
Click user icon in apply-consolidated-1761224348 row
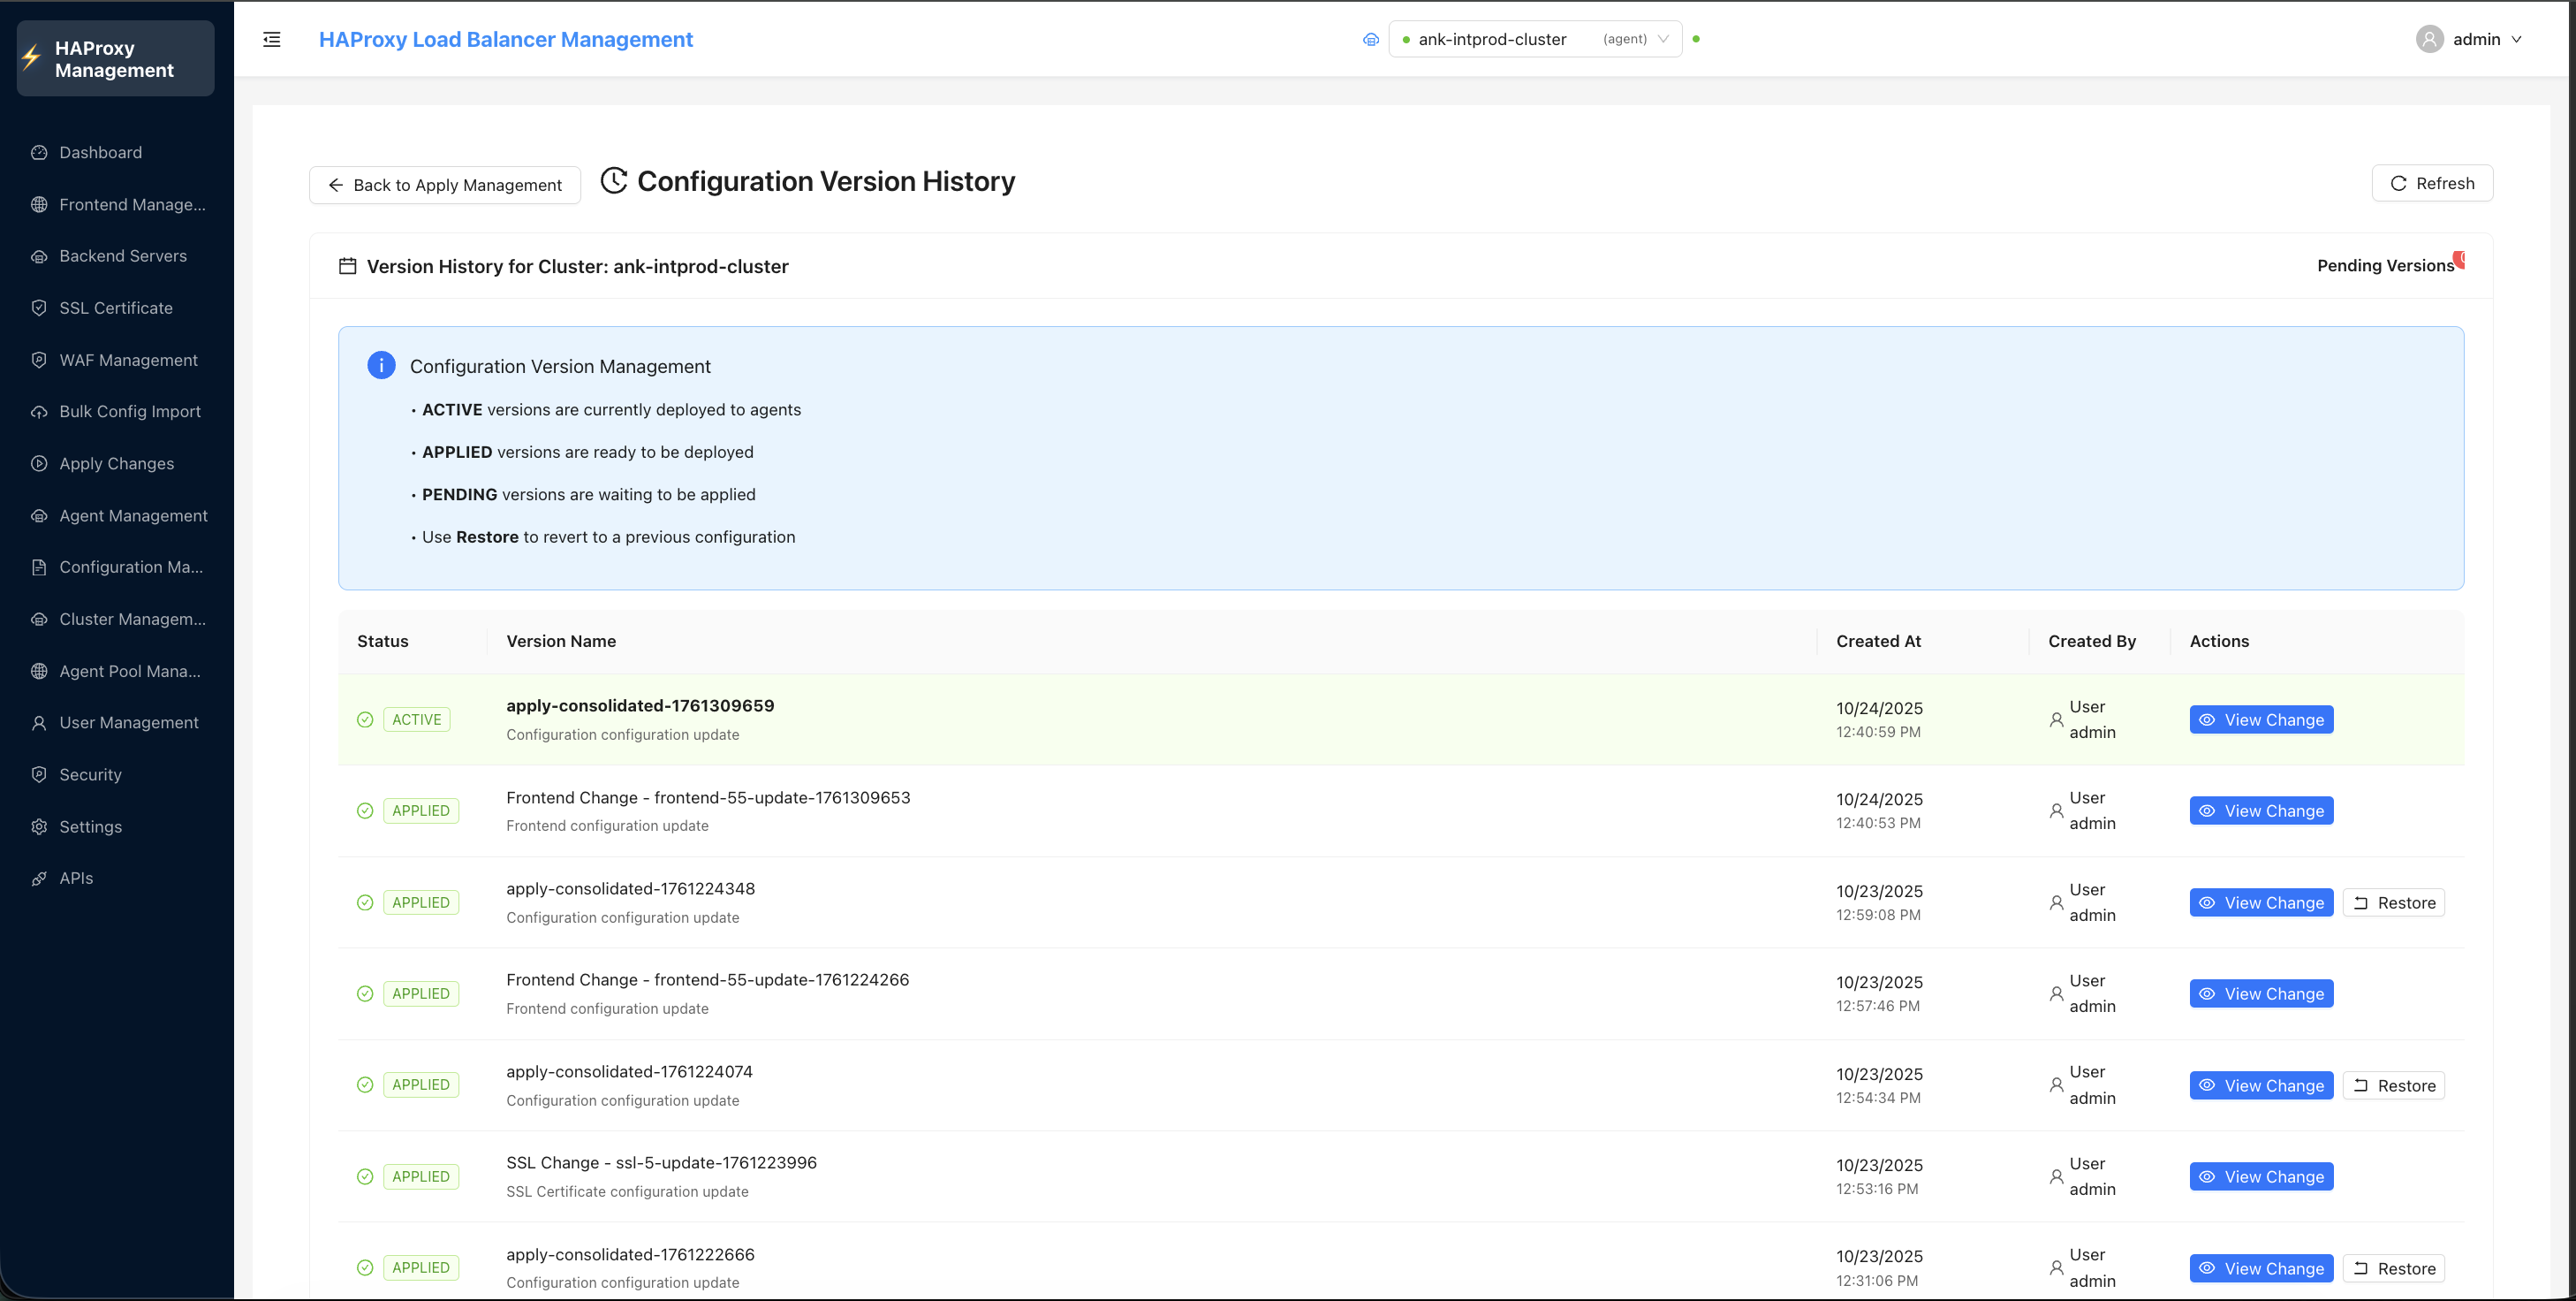point(2056,902)
